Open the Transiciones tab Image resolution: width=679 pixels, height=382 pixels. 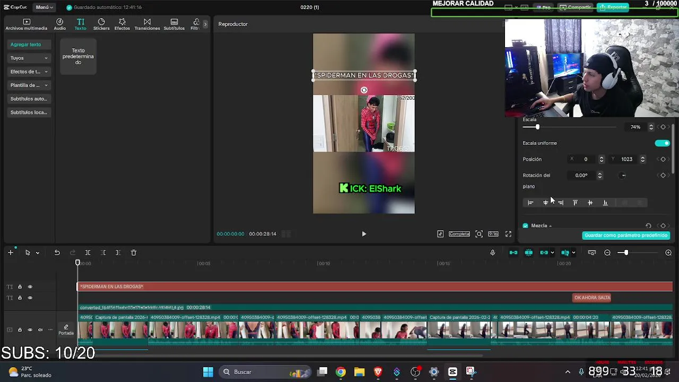coord(147,24)
